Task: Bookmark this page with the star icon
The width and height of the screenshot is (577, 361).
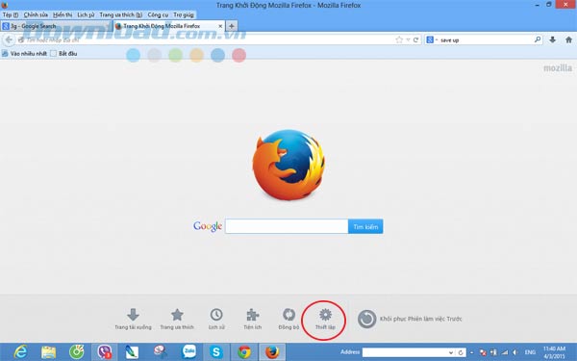Action: 399,39
